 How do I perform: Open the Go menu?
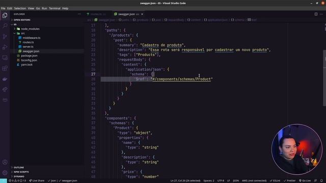coord(38,8)
